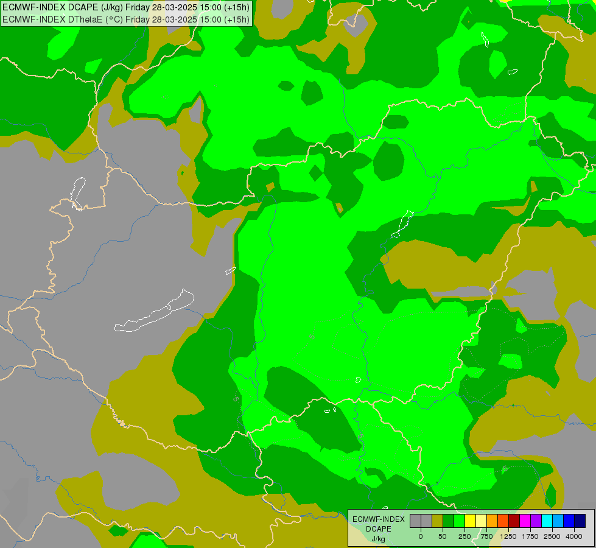Click the "J/kg" unit in the legend
This screenshot has width=596, height=548.
378,539
